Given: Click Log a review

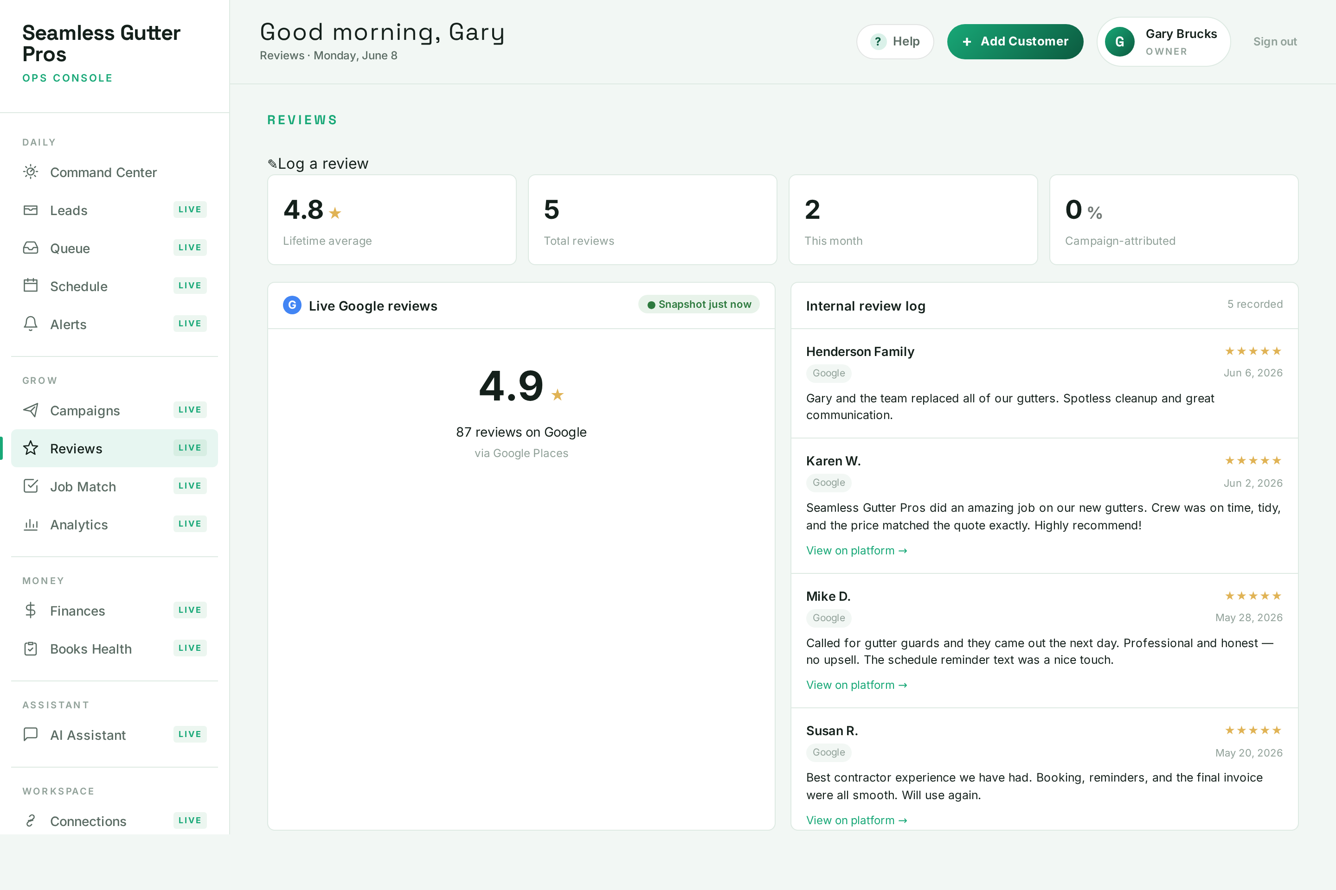Looking at the screenshot, I should (318, 164).
